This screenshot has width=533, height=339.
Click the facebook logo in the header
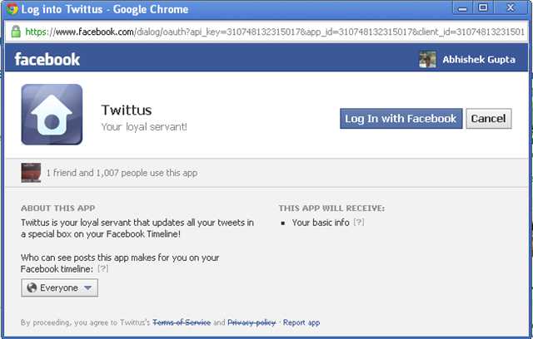click(x=47, y=59)
